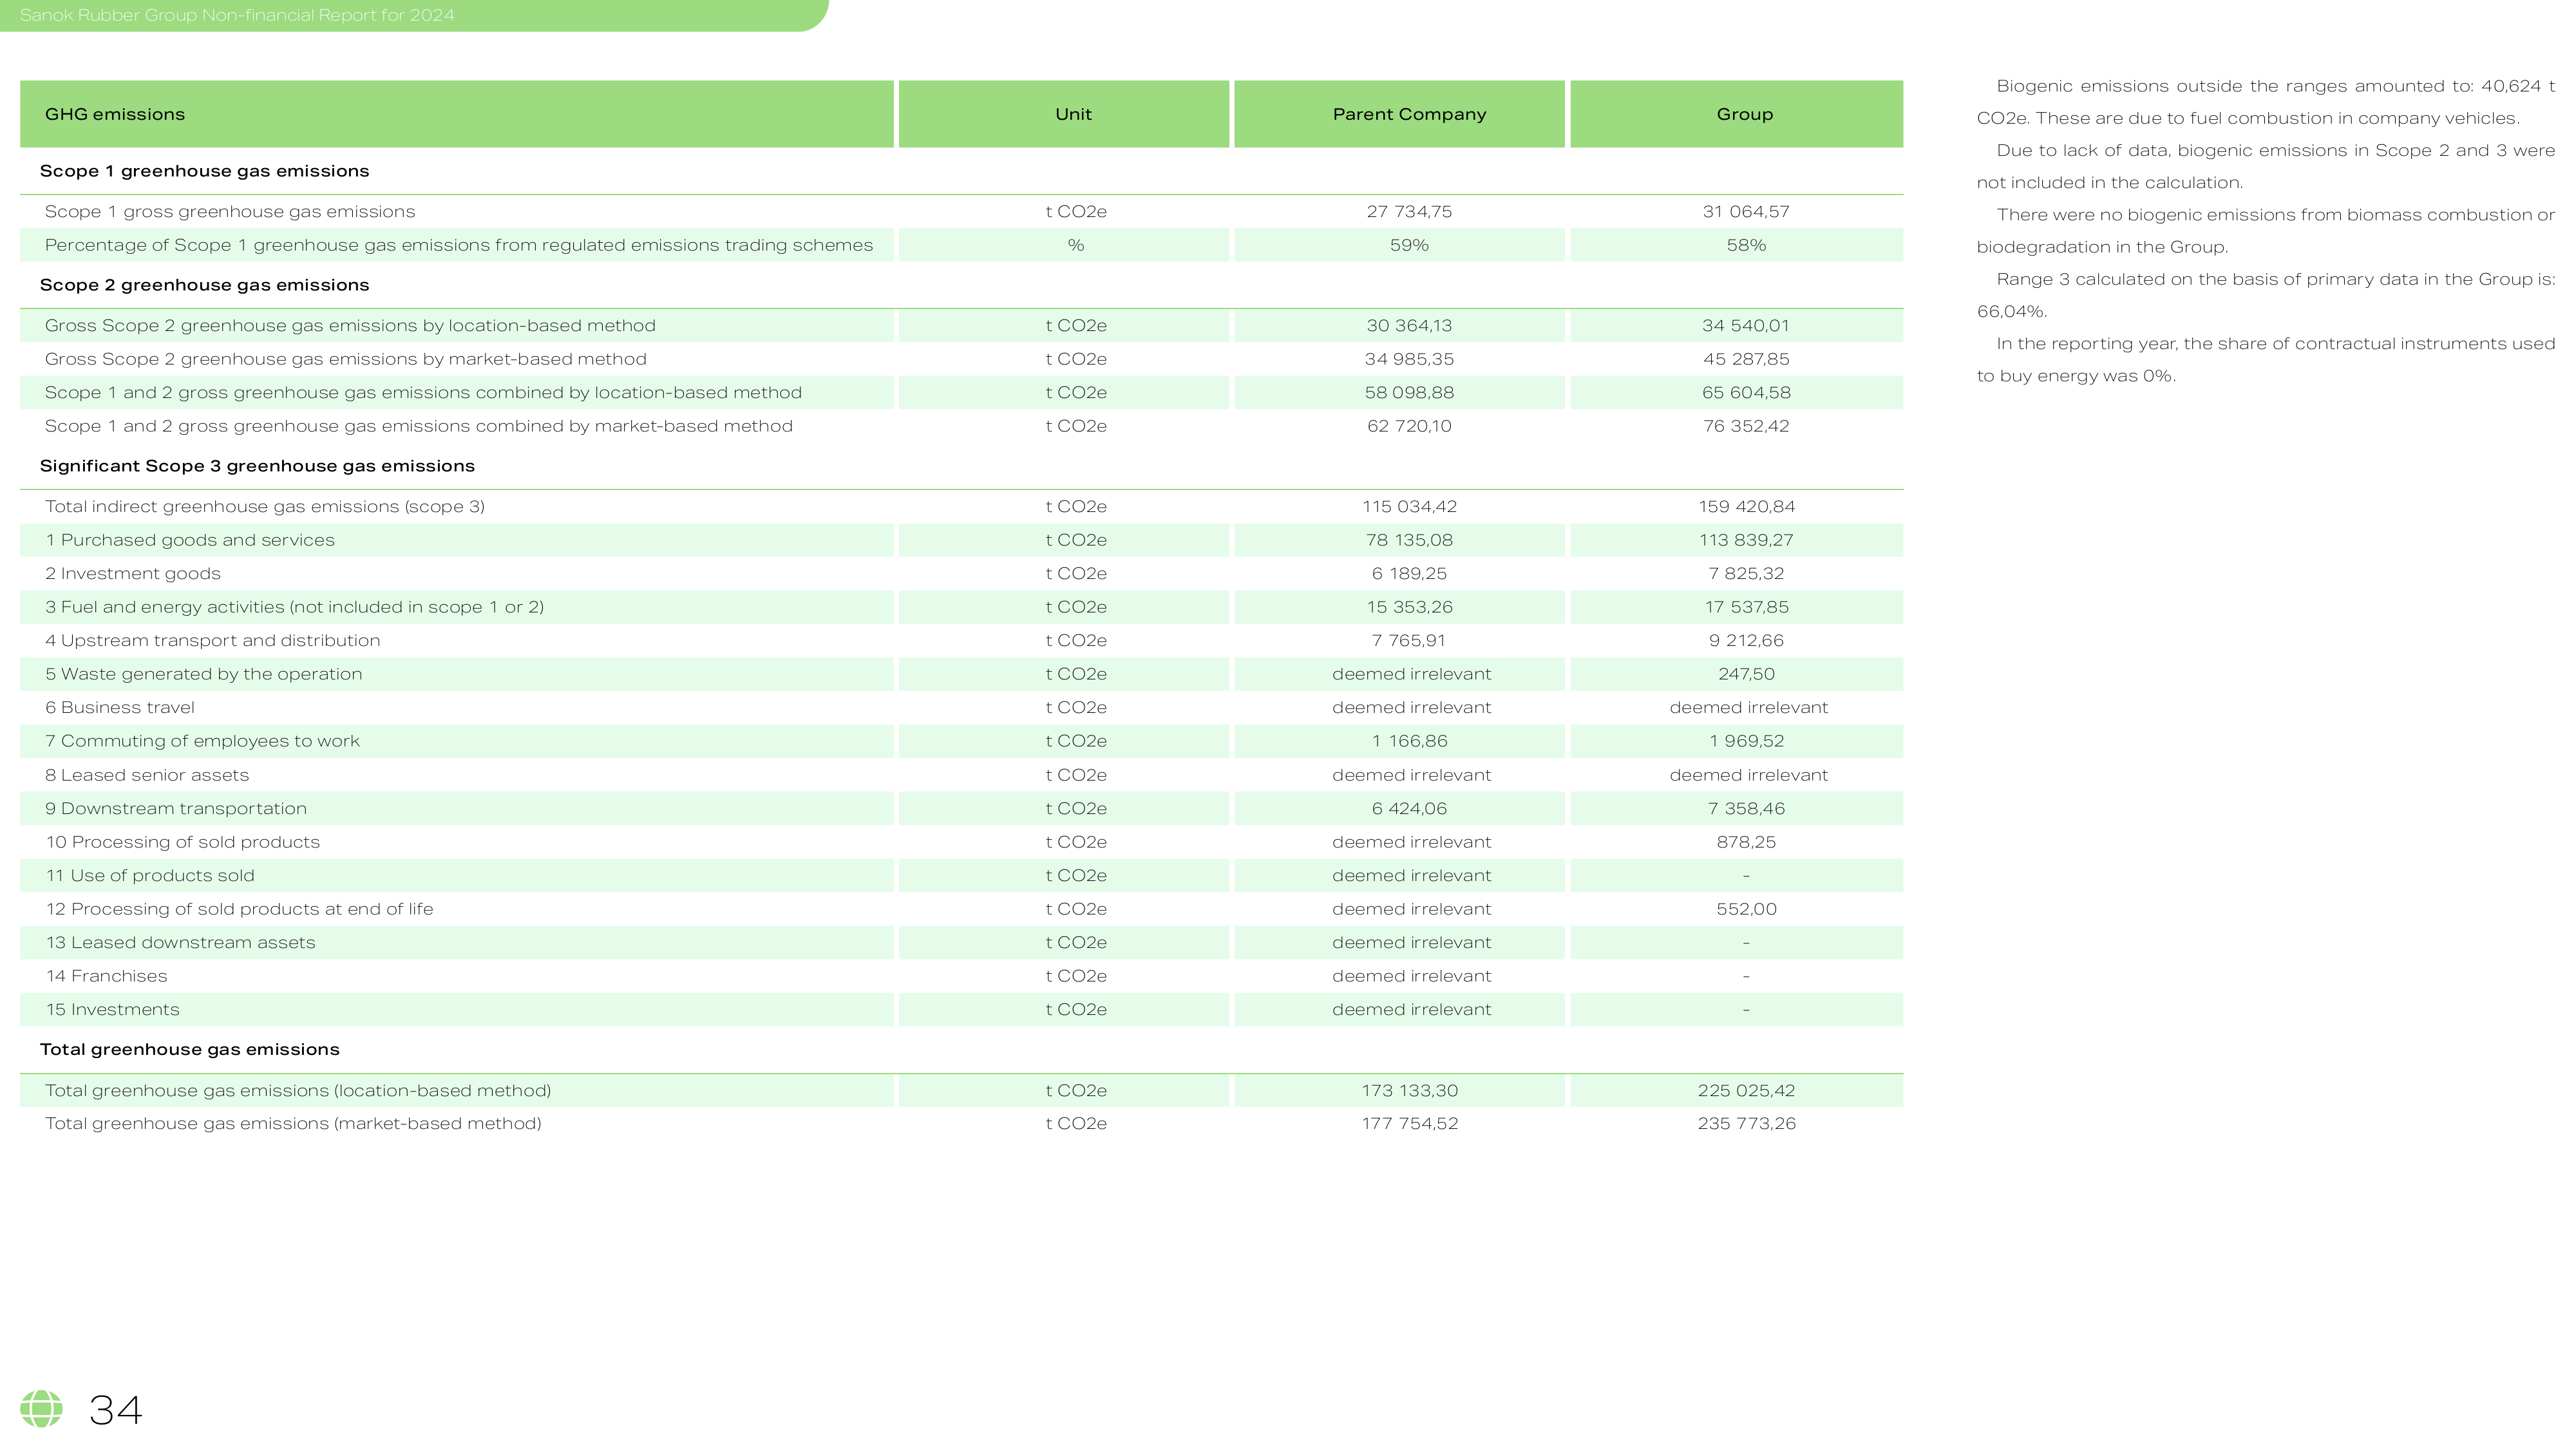
Task: Click the '9 Downstream transportation' label
Action: (176, 809)
